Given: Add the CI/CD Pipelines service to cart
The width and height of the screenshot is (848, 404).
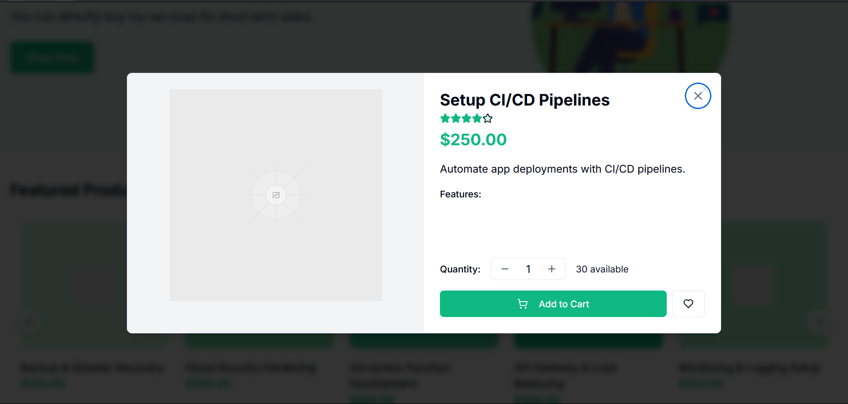Looking at the screenshot, I should point(553,304).
